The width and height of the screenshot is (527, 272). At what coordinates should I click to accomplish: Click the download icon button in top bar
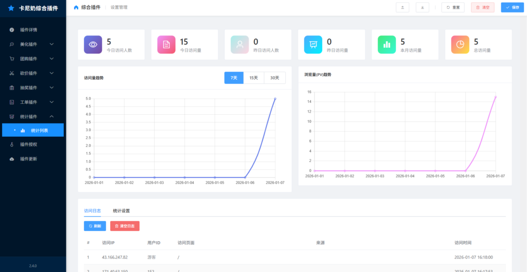[x=422, y=7]
